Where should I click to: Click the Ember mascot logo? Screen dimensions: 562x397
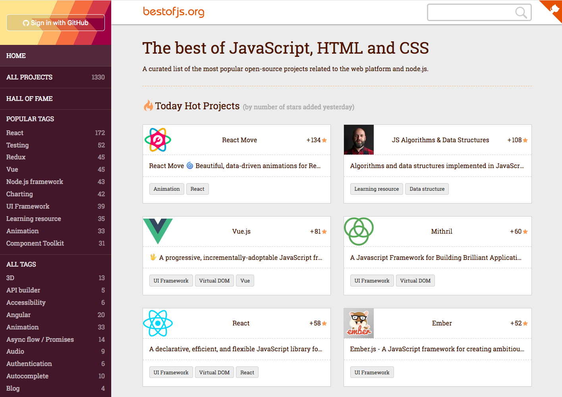[359, 323]
